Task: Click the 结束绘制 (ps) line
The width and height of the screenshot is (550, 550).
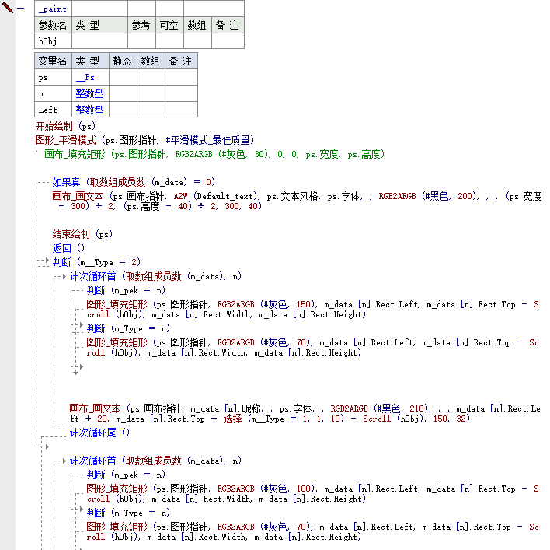Action: tap(82, 234)
